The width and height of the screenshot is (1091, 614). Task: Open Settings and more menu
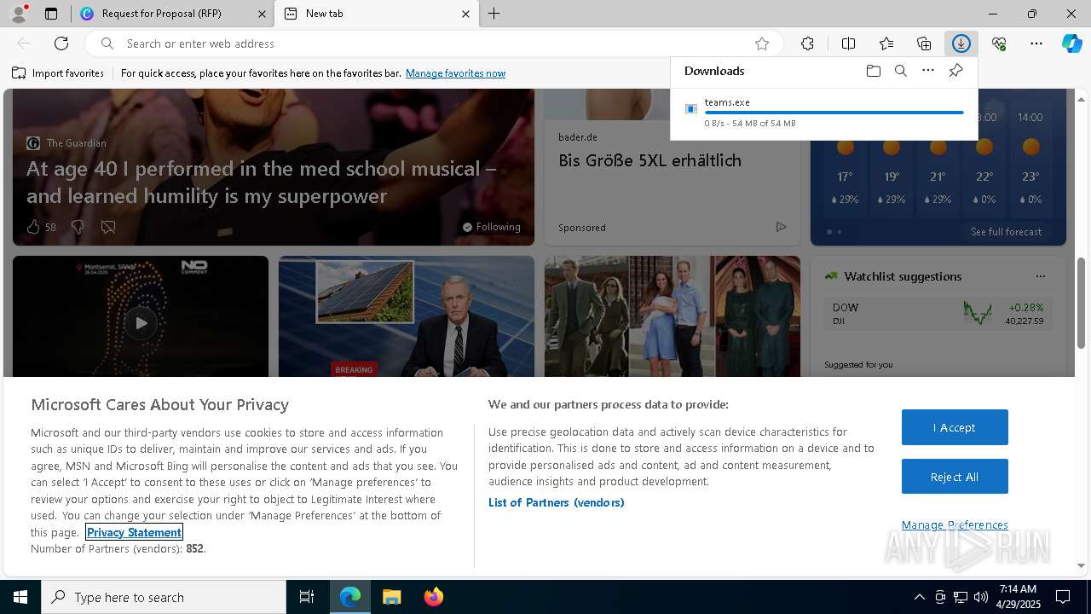click(1036, 43)
